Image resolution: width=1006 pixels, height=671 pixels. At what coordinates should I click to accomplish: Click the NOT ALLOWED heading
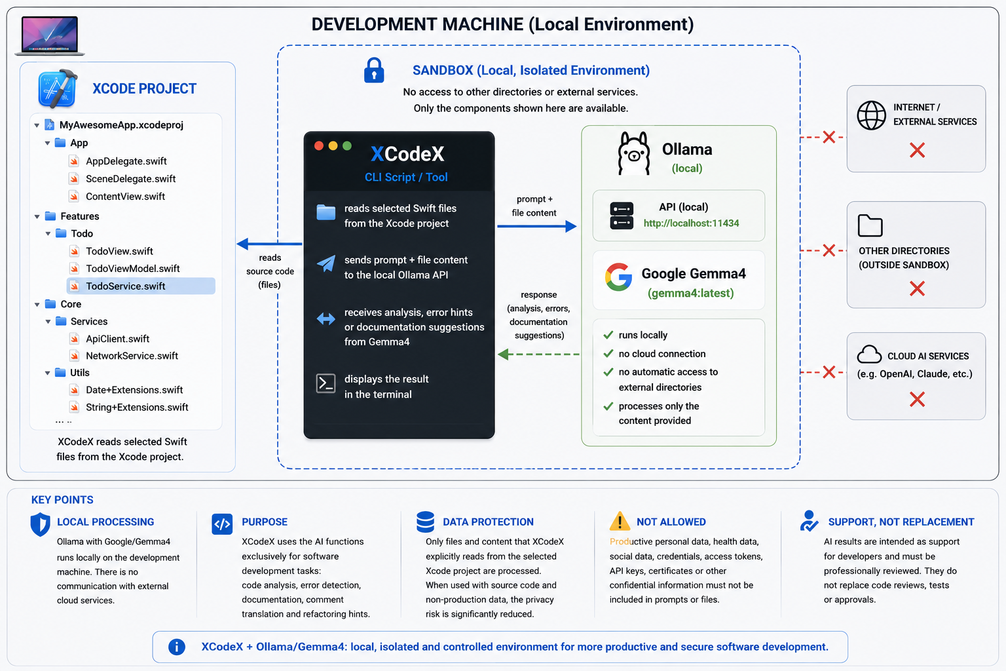[671, 522]
